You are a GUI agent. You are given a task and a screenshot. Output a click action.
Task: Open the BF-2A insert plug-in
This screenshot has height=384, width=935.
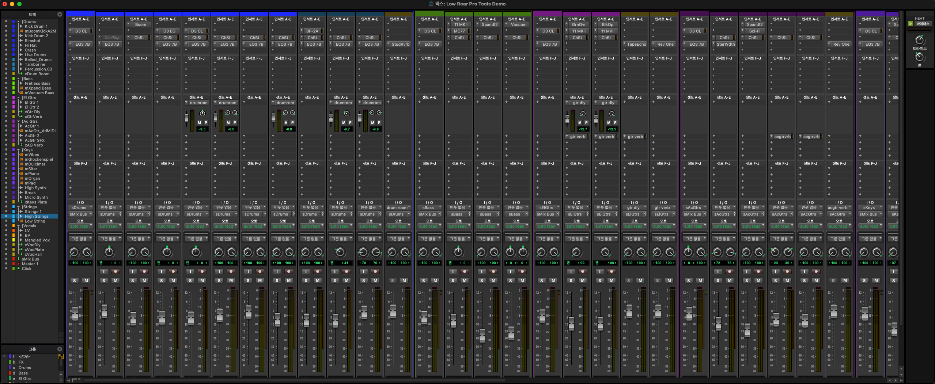click(312, 31)
